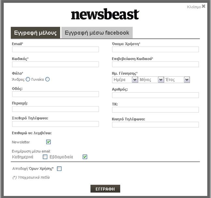This screenshot has width=211, height=198.
Task: Select the Επιβεβαίωση Κωδικού field
Action: point(155,64)
